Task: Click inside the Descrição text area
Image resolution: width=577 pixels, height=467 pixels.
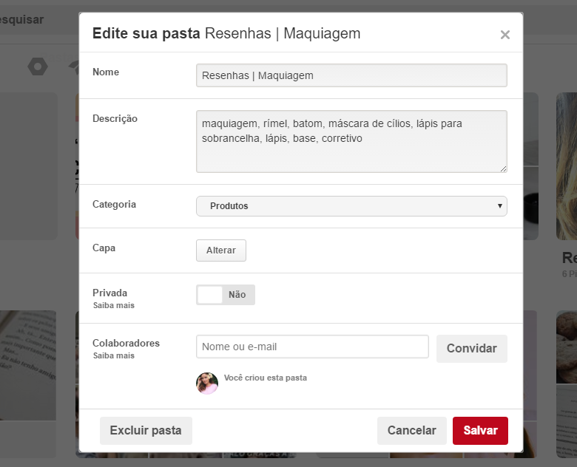Action: pyautogui.click(x=351, y=141)
